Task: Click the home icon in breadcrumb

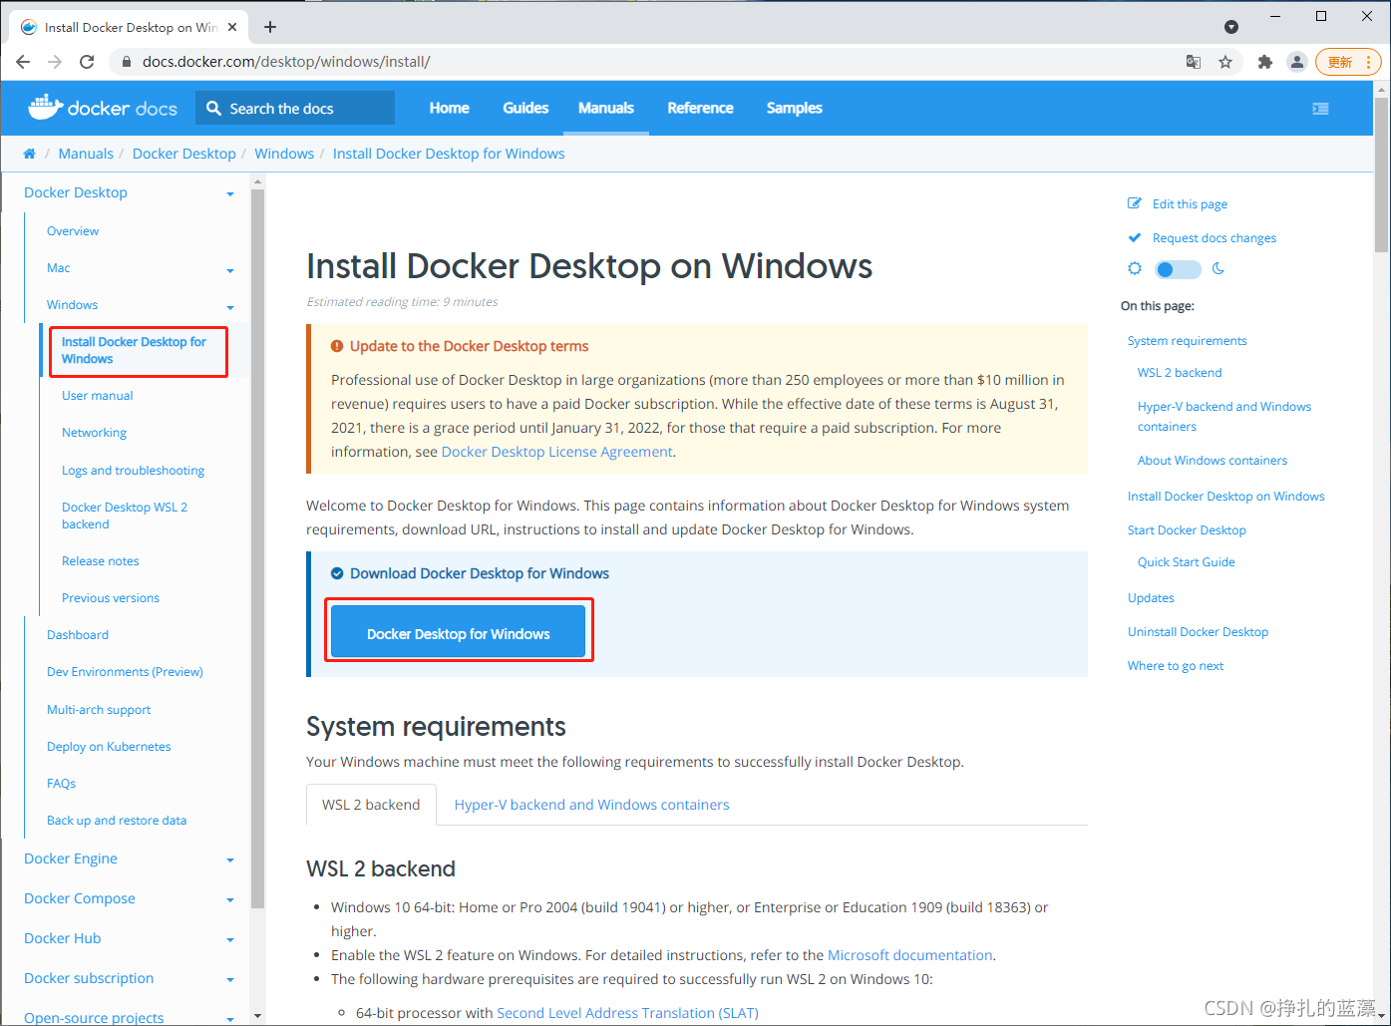Action: [x=29, y=154]
